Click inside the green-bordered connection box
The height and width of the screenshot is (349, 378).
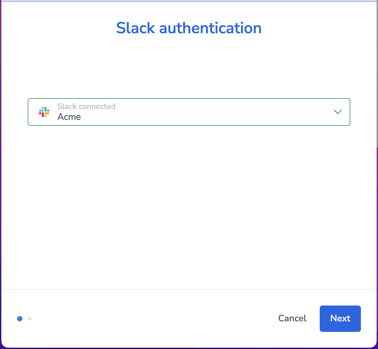(x=189, y=112)
